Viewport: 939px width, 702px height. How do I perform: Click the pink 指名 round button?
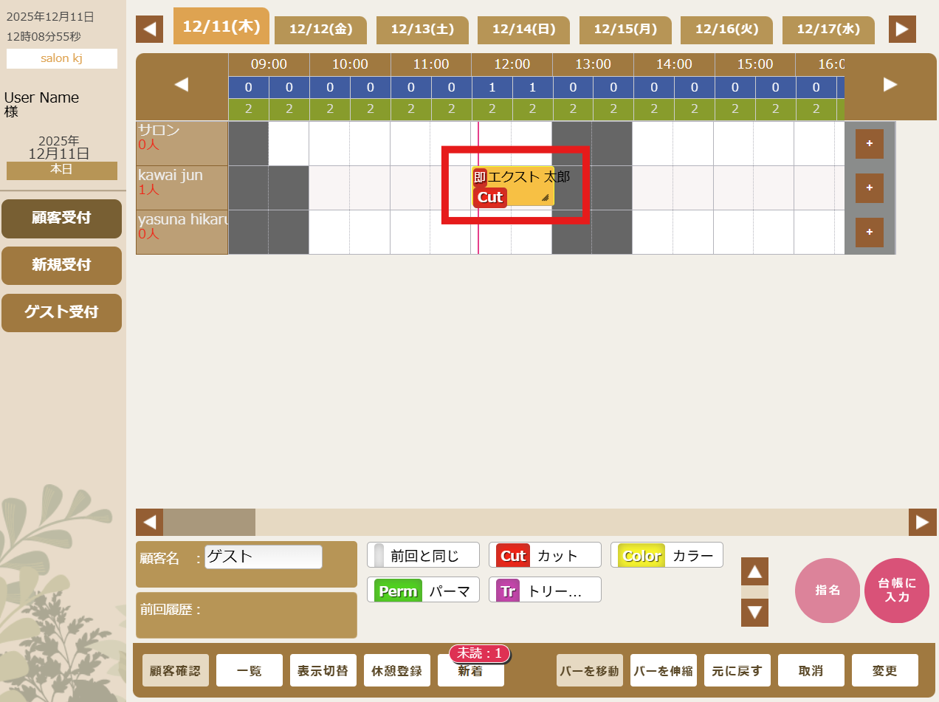click(x=827, y=591)
